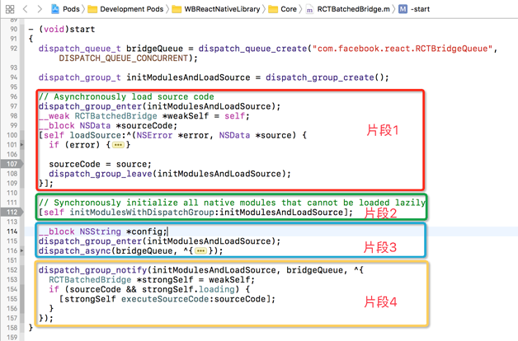Click the WBReactNativeLibrary folder icon

coord(178,9)
